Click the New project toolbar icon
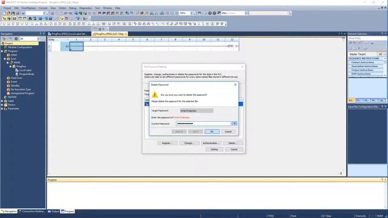Viewport: 388px width, 218px height. 4,13
